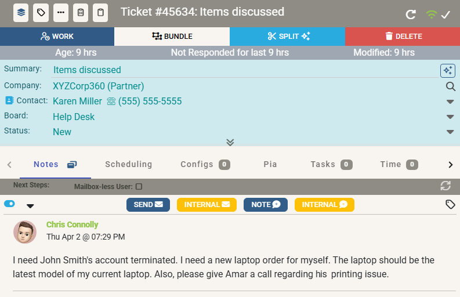Click the BUNDLE button
The width and height of the screenshot is (460, 297).
[x=172, y=37]
